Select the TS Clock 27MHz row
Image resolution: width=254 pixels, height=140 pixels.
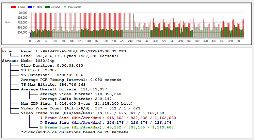click(39, 70)
